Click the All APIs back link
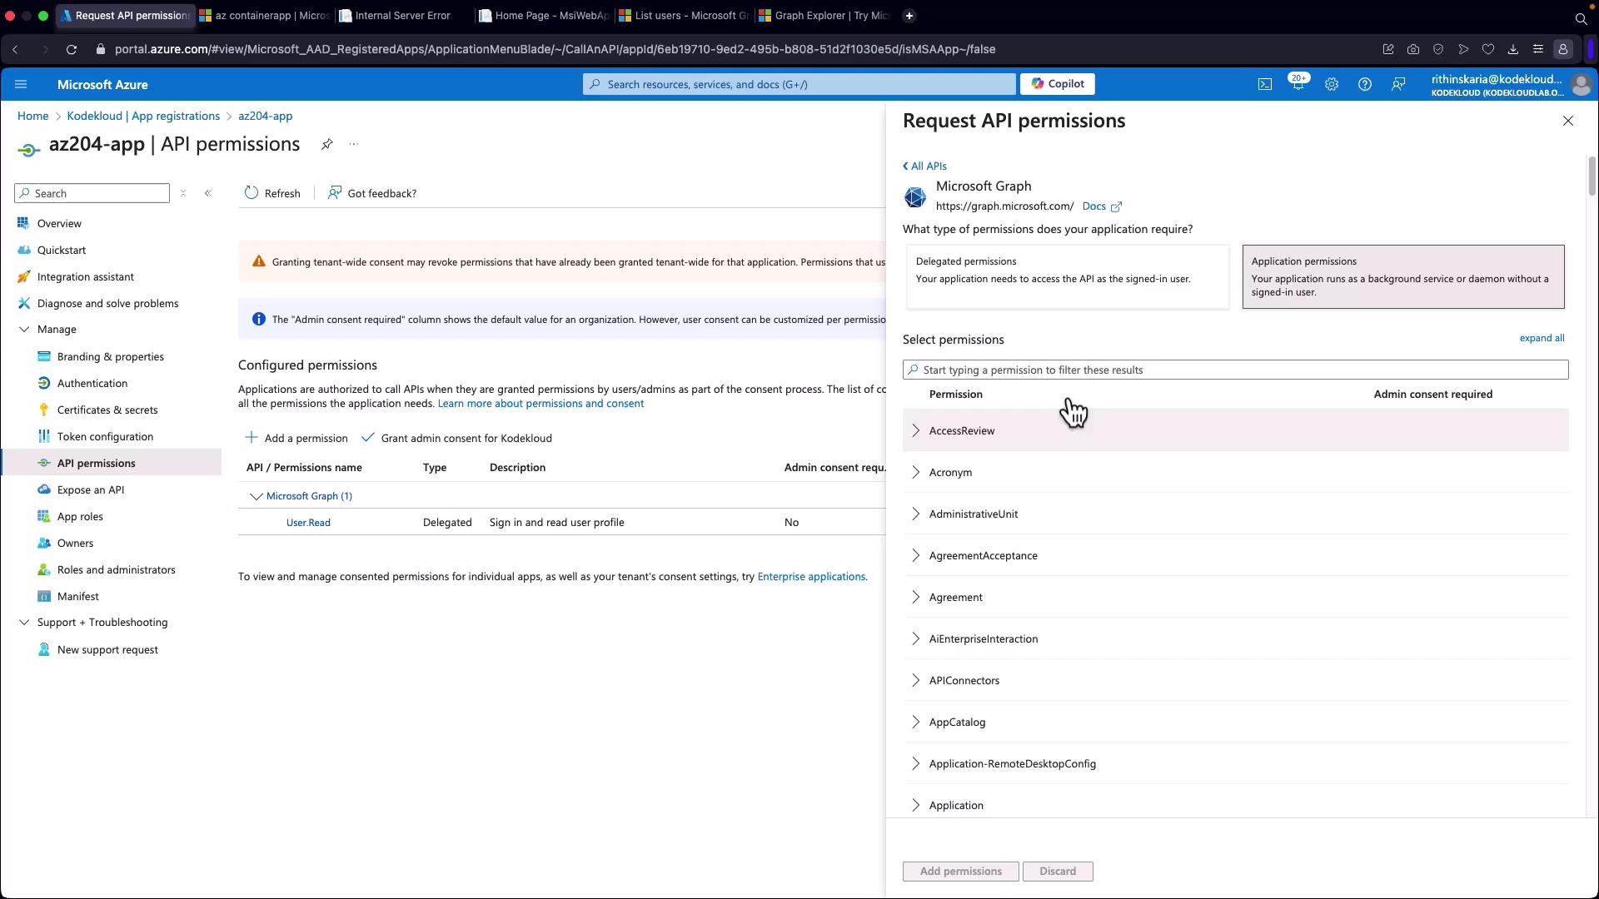 pos(924,166)
